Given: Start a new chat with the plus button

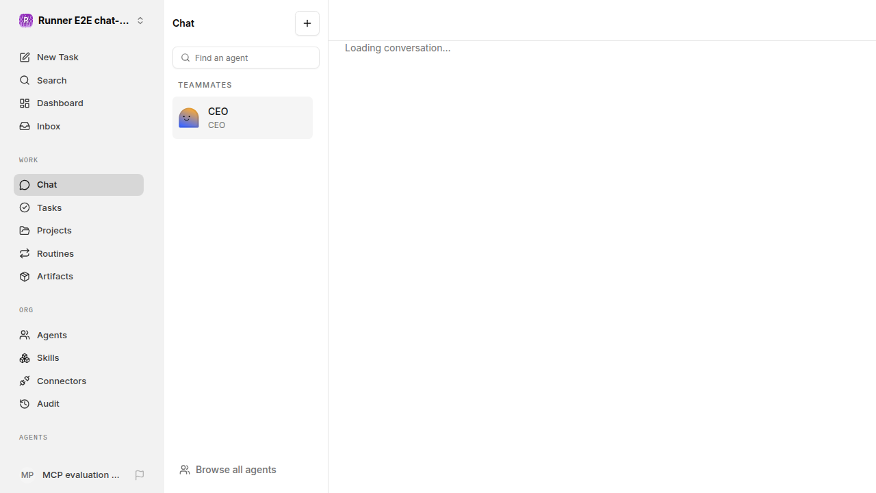Looking at the screenshot, I should [x=307, y=23].
